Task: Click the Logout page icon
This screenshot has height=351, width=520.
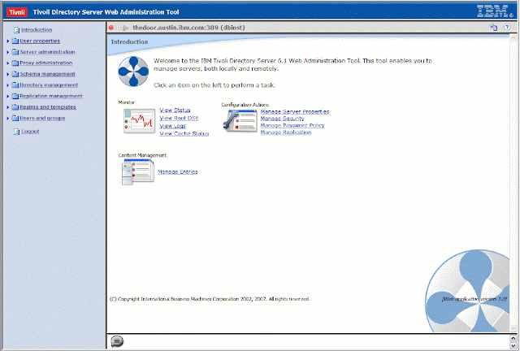Action: 16,132
